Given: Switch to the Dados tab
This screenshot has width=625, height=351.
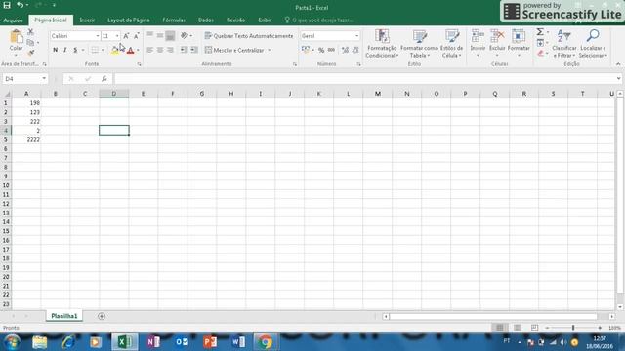Looking at the screenshot, I should pyautogui.click(x=206, y=19).
